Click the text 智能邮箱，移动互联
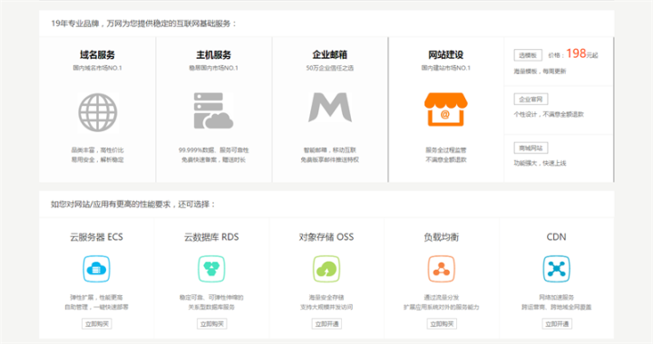 click(330, 150)
